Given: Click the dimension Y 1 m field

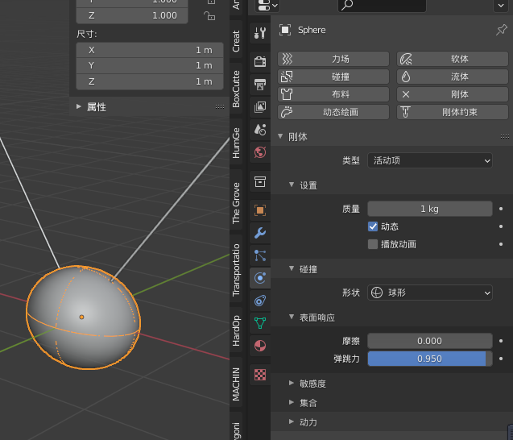Looking at the screenshot, I should click(x=150, y=66).
